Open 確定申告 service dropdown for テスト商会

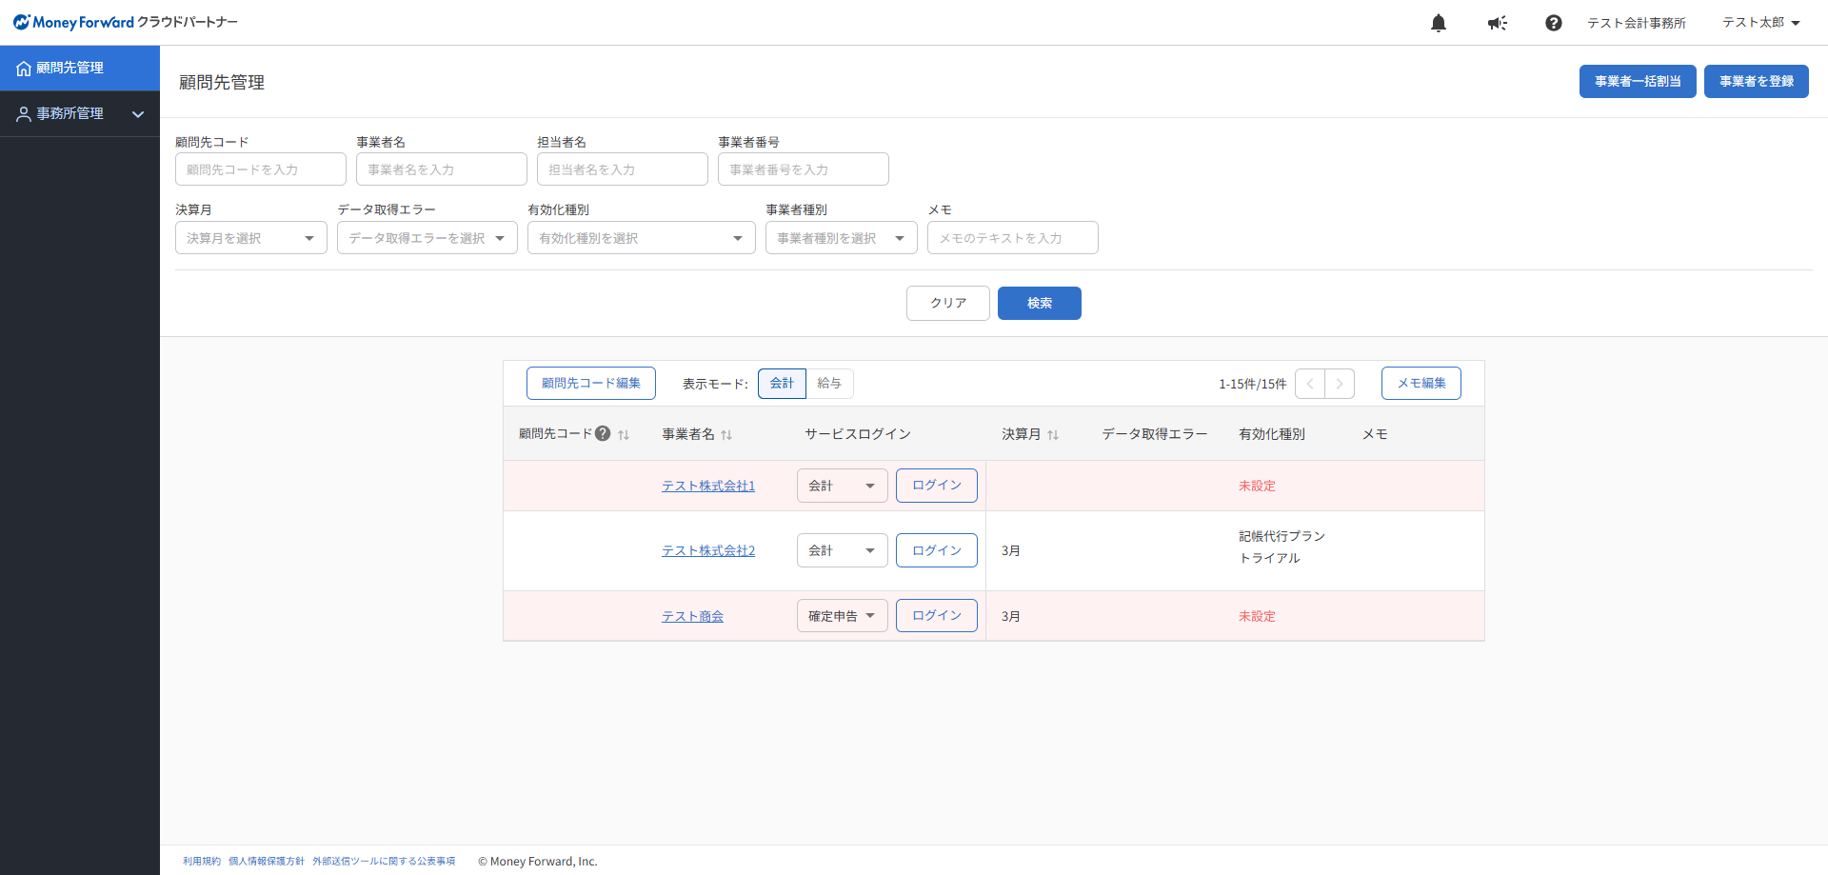[843, 616]
